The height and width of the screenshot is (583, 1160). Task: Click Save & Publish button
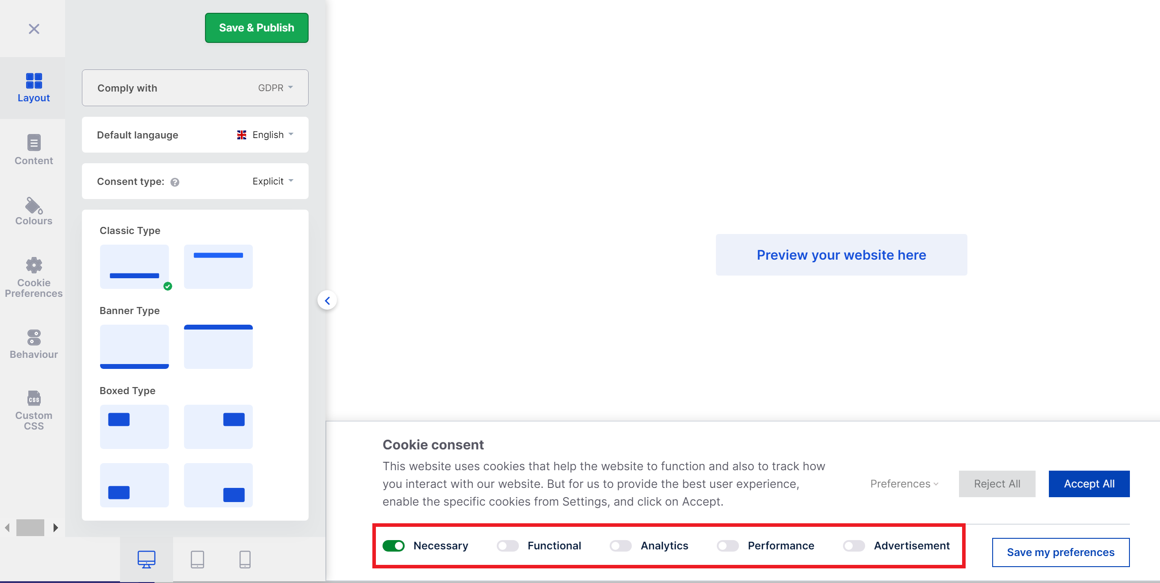click(x=257, y=28)
